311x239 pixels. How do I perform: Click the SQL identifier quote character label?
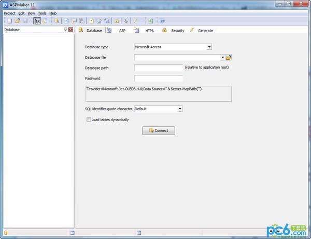click(108, 109)
